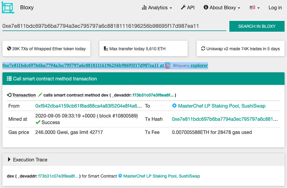Click the green pencil icon beside Transaction
The height and width of the screenshot is (188, 287).
[40, 95]
